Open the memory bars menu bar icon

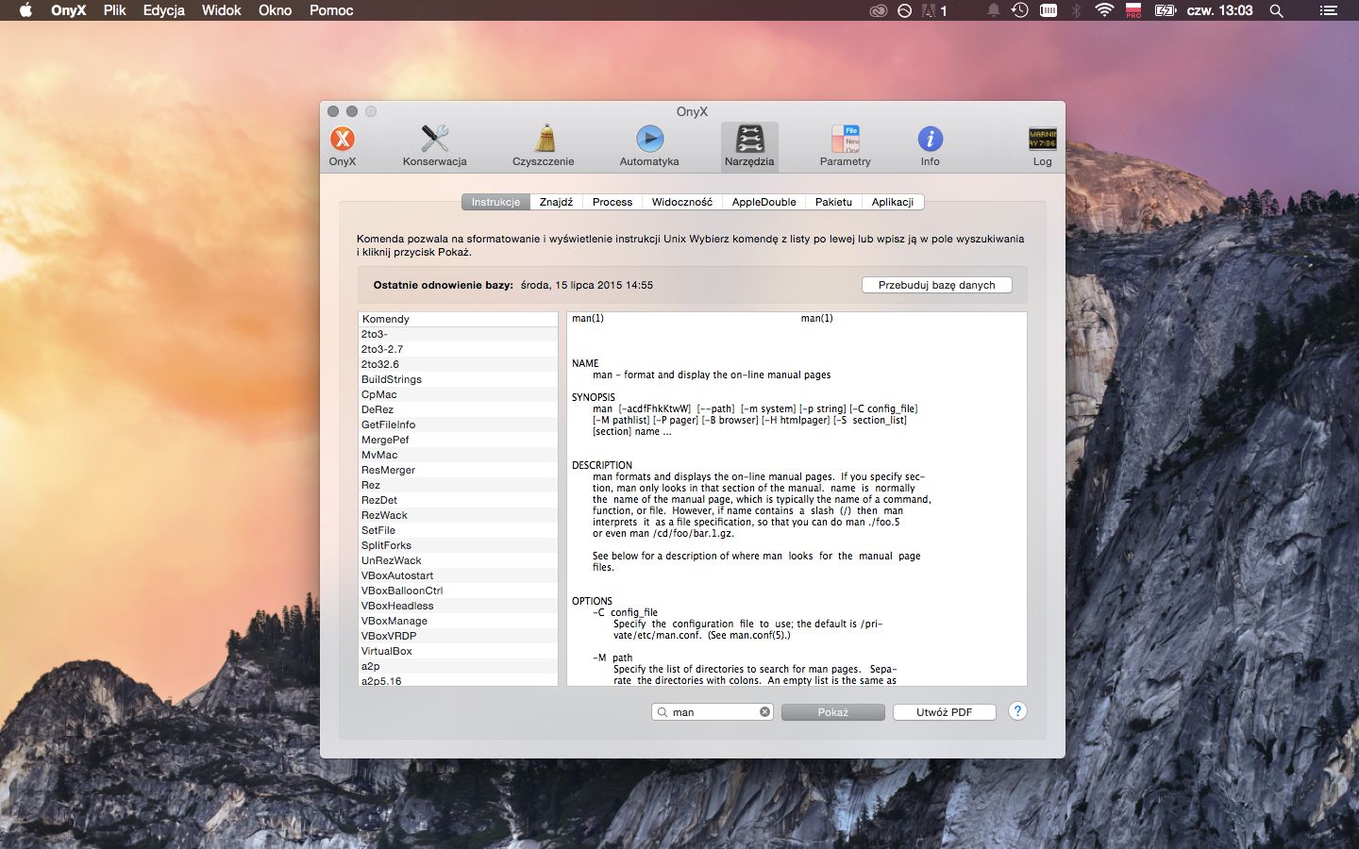1049,10
